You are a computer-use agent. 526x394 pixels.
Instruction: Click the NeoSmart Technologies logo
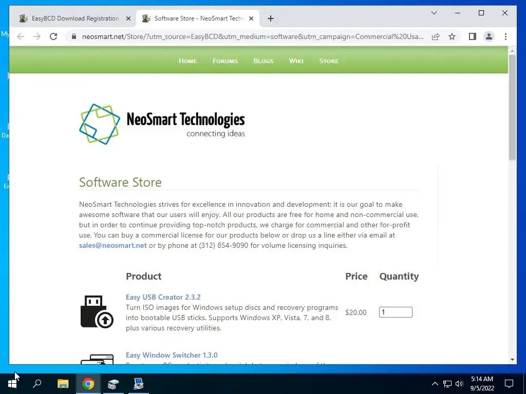click(x=162, y=124)
